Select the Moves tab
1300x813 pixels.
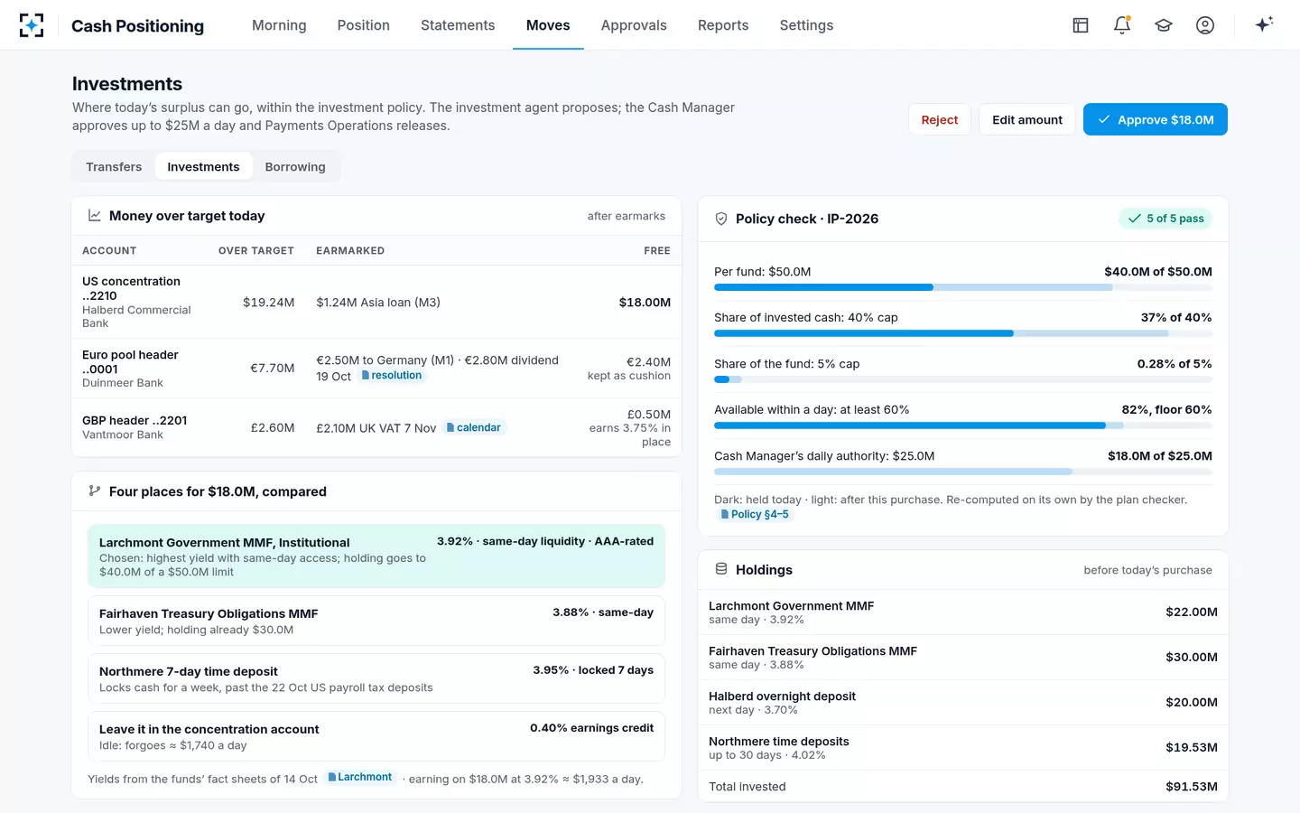click(548, 25)
